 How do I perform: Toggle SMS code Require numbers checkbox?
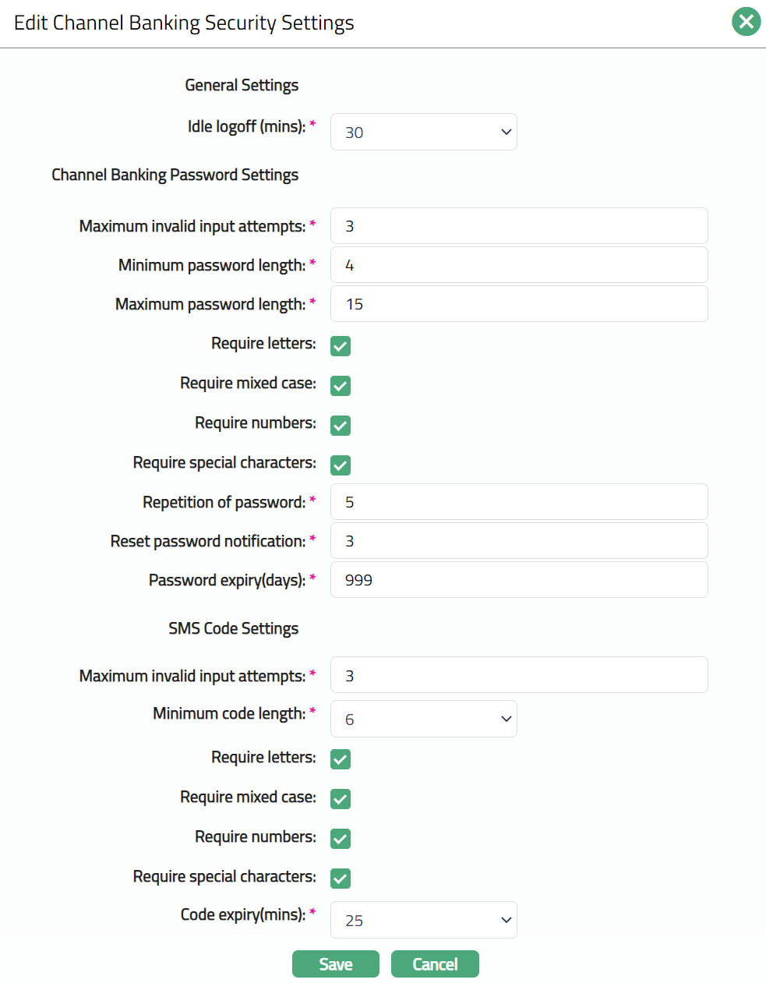click(341, 839)
